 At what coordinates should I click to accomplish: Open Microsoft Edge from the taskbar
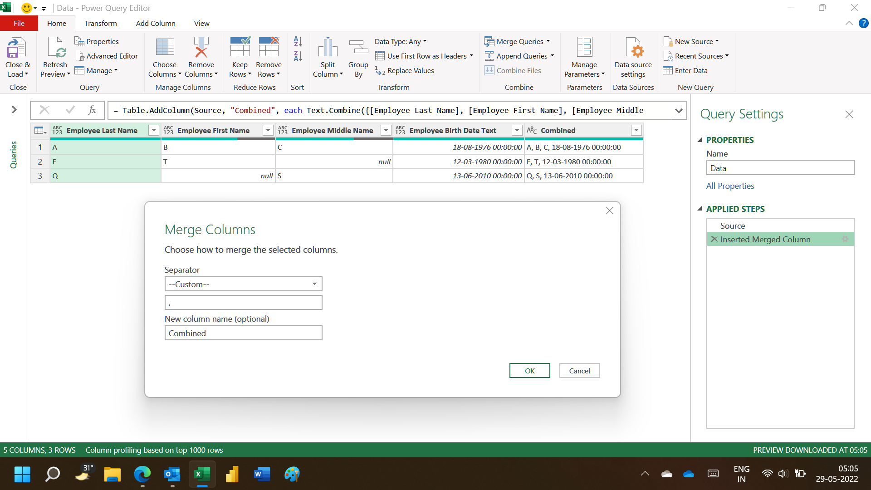click(142, 474)
